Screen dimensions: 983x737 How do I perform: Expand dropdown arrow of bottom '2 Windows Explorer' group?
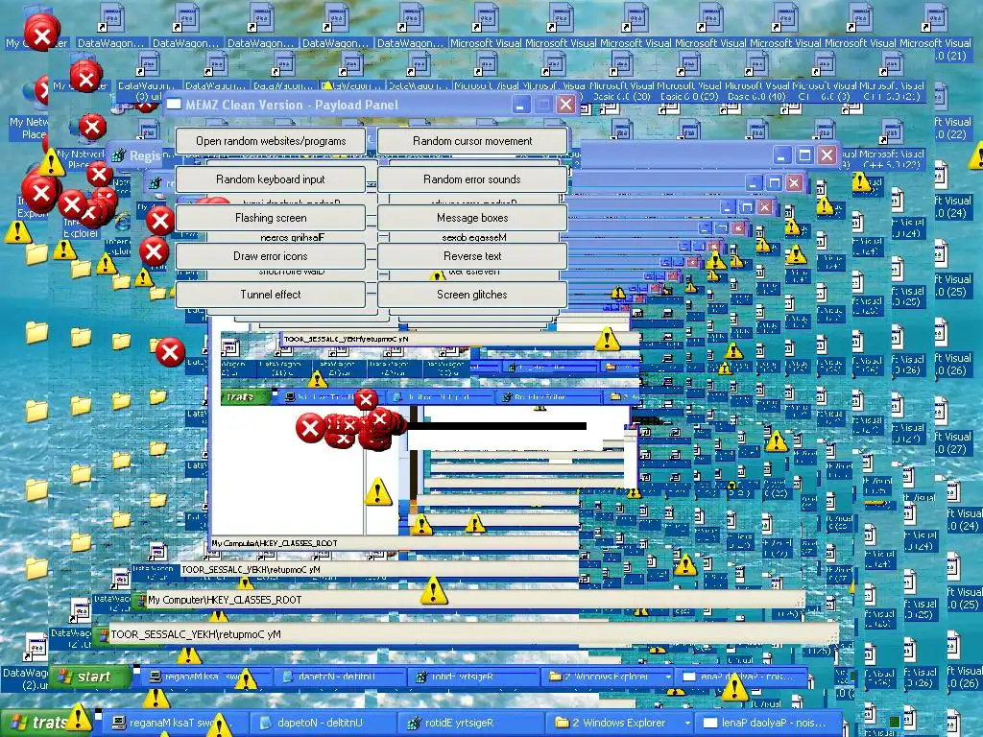[686, 724]
